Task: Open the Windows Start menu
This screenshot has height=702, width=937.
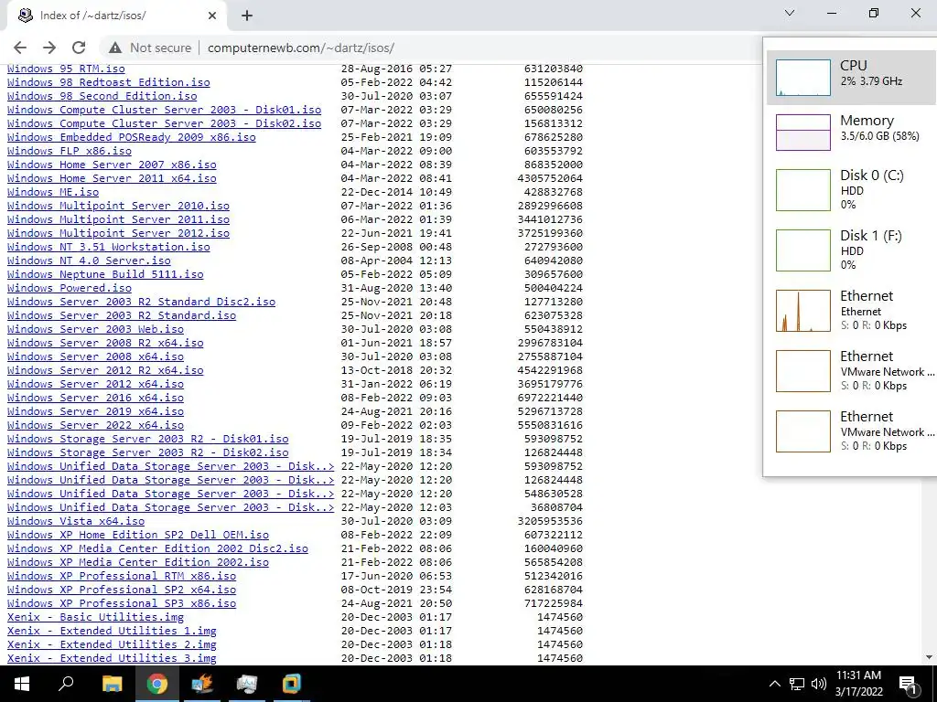Action: click(22, 684)
